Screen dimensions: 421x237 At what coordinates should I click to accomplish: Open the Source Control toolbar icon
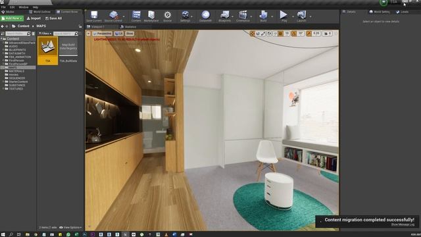pyautogui.click(x=113, y=16)
